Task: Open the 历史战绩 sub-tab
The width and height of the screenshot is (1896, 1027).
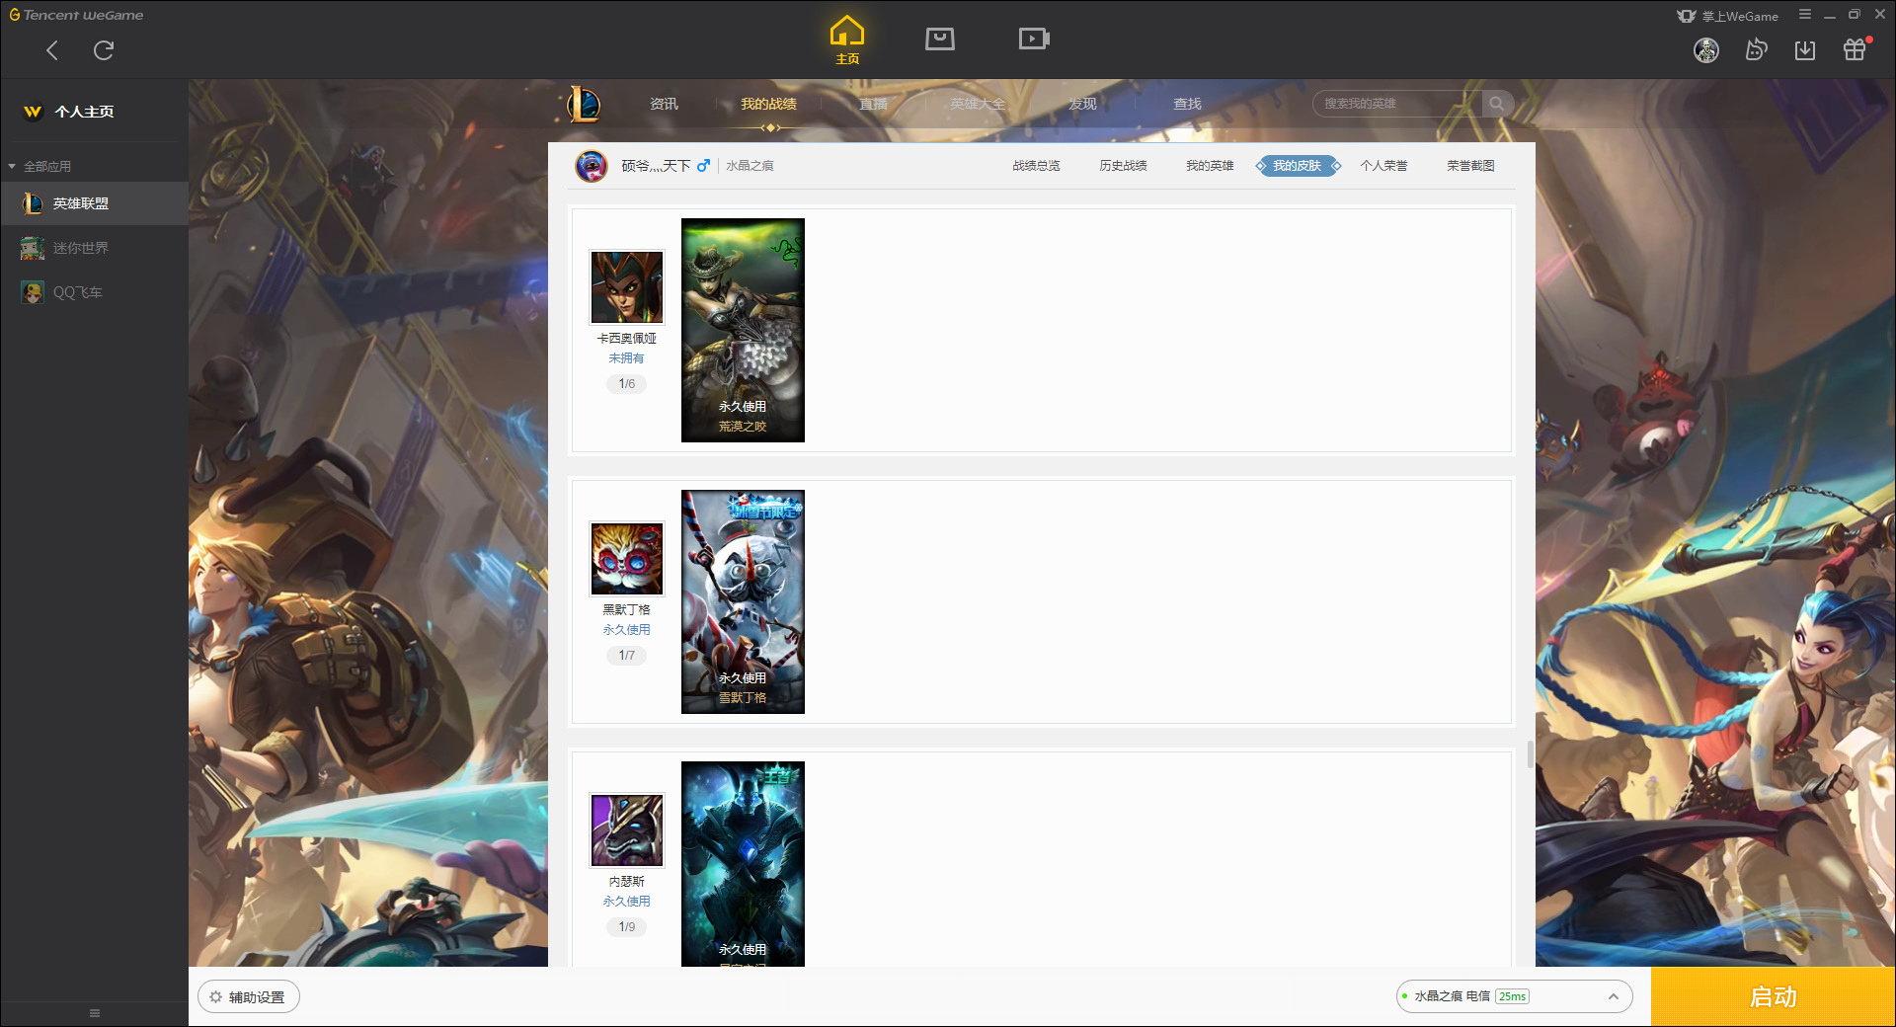Action: click(1123, 166)
